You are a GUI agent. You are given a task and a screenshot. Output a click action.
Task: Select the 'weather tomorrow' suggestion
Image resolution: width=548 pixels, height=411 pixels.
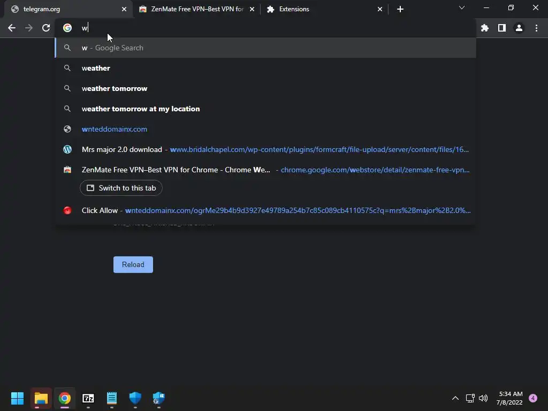pyautogui.click(x=265, y=88)
